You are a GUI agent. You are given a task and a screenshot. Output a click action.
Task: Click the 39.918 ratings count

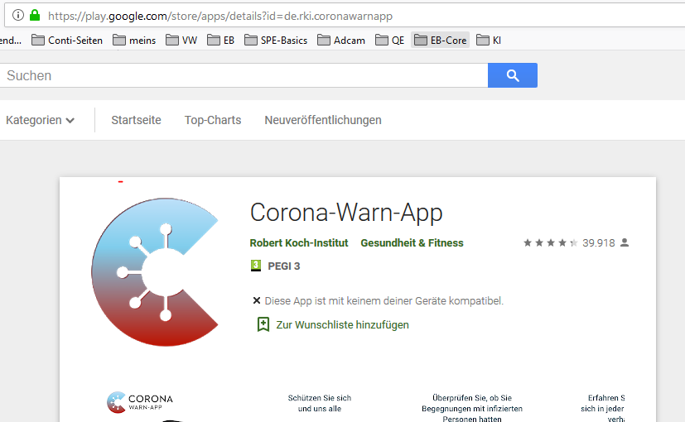point(599,242)
